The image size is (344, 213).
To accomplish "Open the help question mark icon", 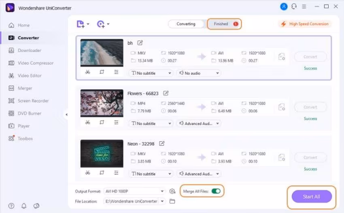I will tap(11, 206).
